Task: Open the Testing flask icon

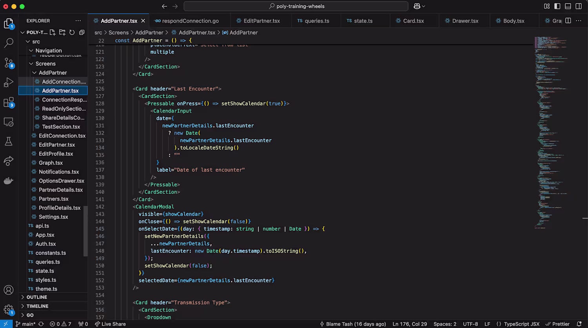Action: [9, 141]
